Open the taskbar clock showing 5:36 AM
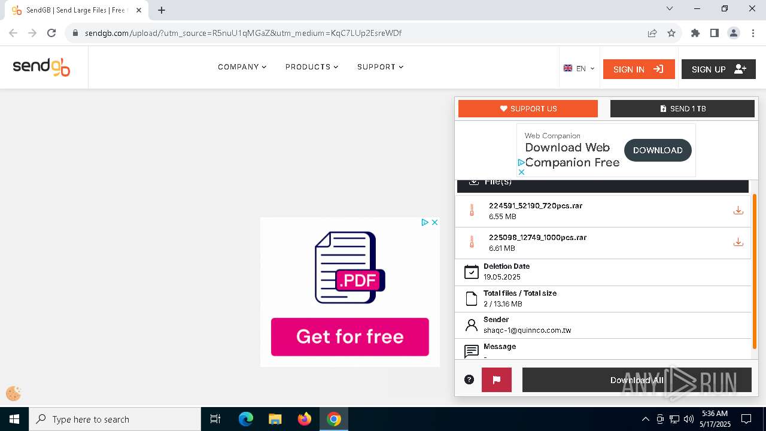766x431 pixels. 715,419
